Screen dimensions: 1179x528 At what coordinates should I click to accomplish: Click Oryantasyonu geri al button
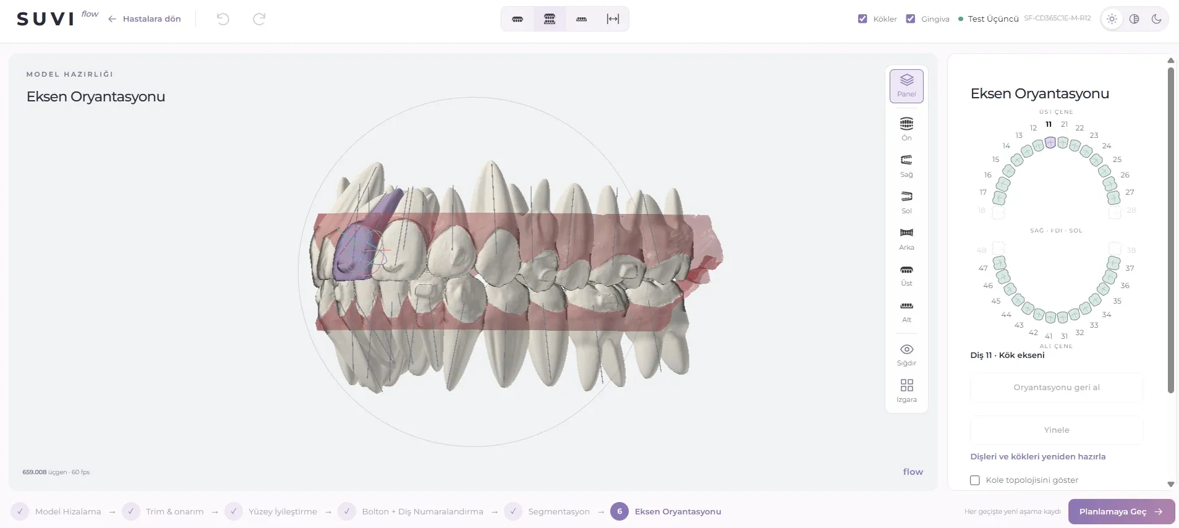point(1057,388)
